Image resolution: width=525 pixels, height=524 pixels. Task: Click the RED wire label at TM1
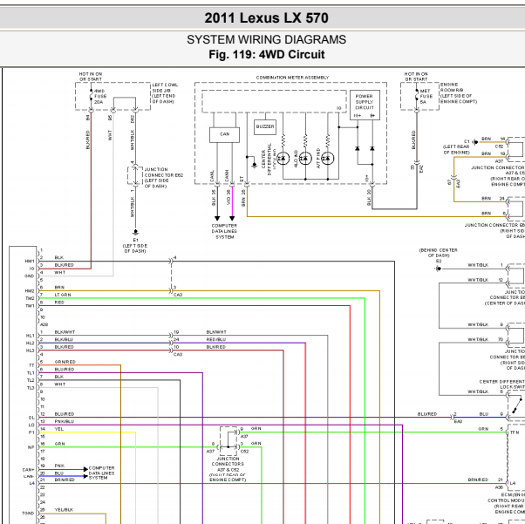pos(59,302)
